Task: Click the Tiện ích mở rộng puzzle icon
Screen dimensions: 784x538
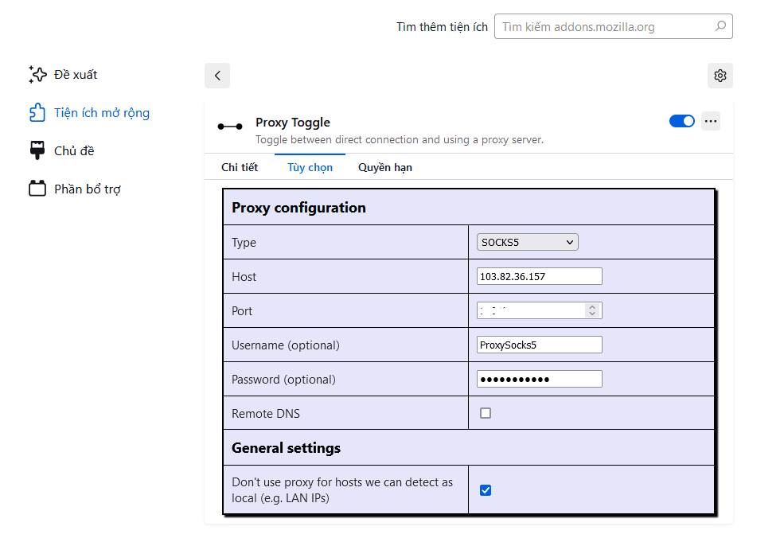Action: [x=37, y=112]
